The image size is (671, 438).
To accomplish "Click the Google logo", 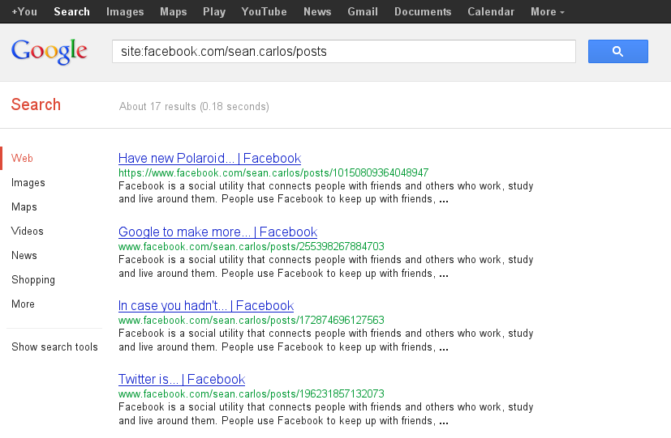I will pyautogui.click(x=49, y=51).
